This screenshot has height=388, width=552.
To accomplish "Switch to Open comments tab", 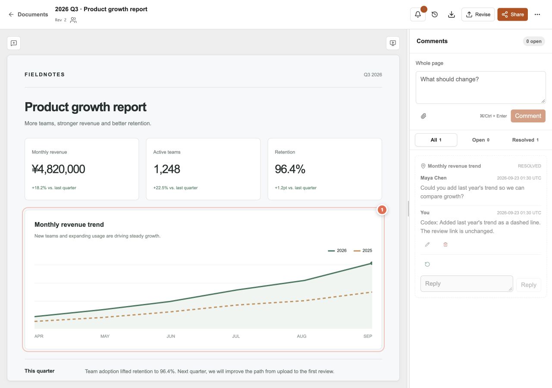I will (x=480, y=140).
